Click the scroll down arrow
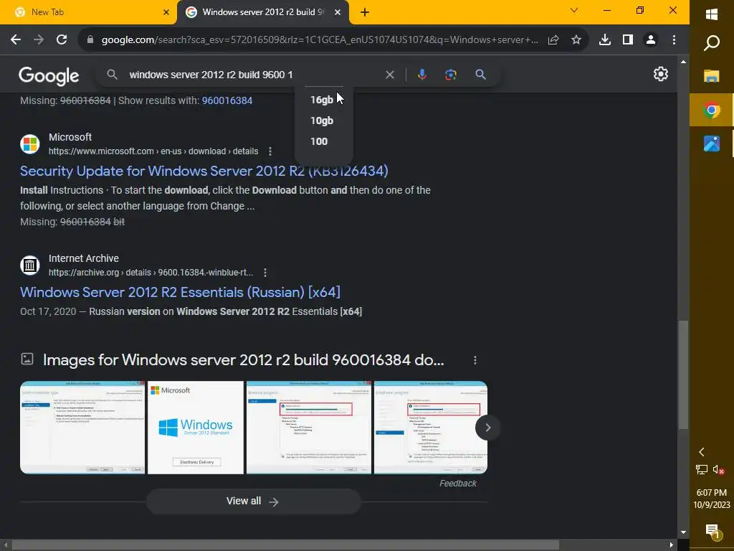Image resolution: width=734 pixels, height=551 pixels. click(683, 532)
